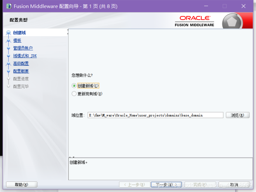Click the 模板 step node icon
The image size is (256, 192).
(x=9, y=40)
